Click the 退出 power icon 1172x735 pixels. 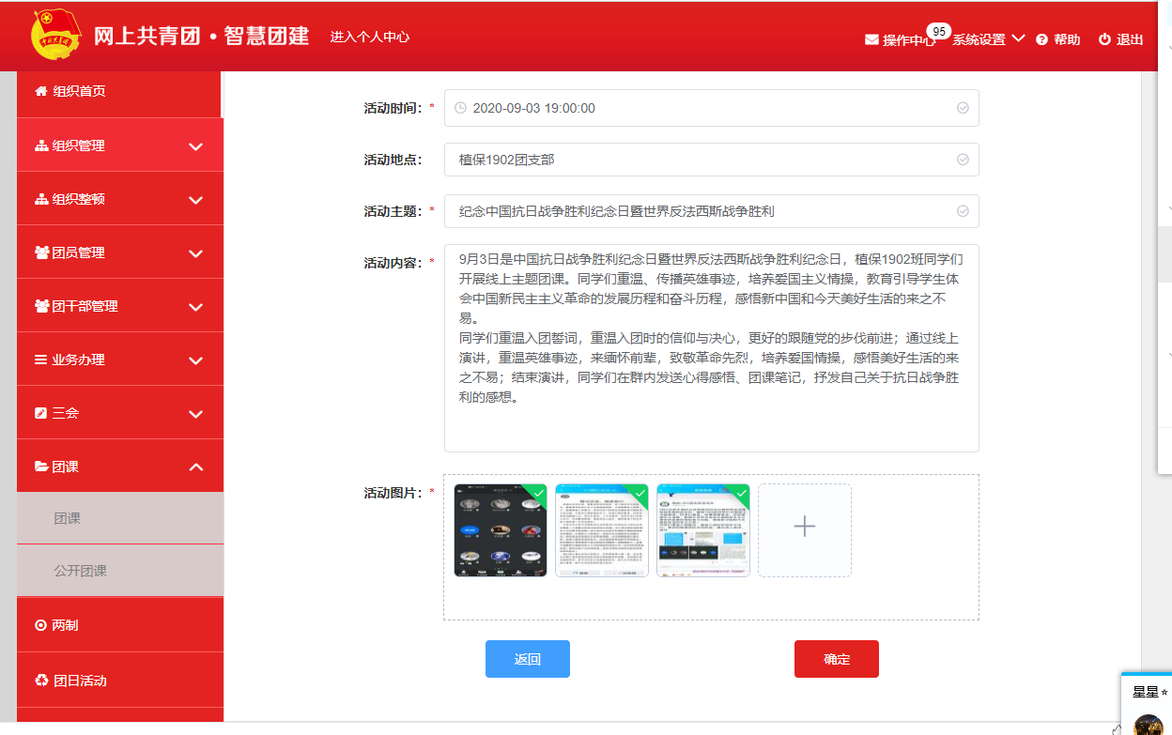click(x=1104, y=39)
